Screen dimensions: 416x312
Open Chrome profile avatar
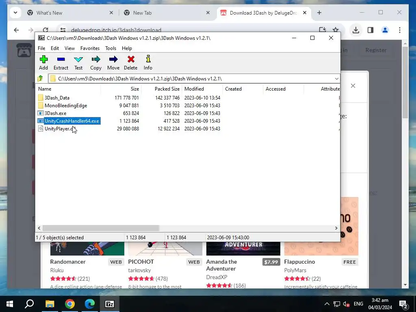(x=385, y=30)
